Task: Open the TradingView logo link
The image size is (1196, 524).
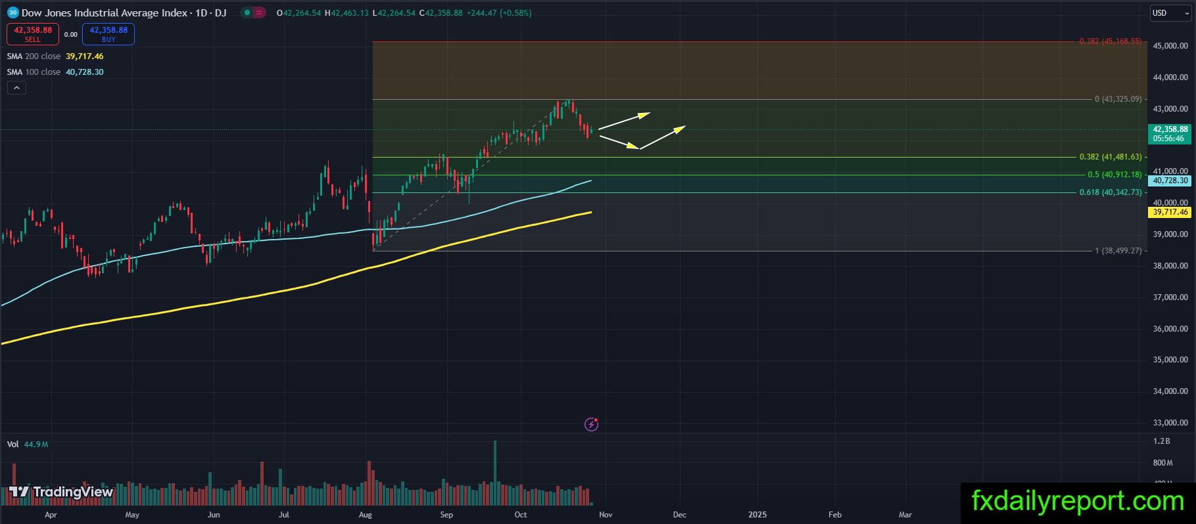Action: 60,492
